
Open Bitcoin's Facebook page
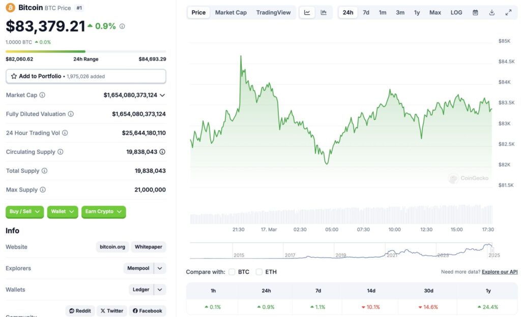click(147, 310)
